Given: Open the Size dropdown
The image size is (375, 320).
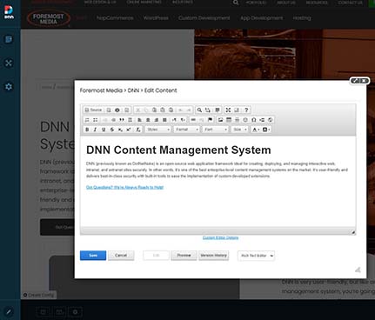Looking at the screenshot, I should (240, 130).
